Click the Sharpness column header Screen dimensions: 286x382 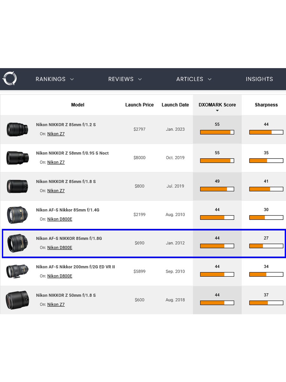[266, 105]
